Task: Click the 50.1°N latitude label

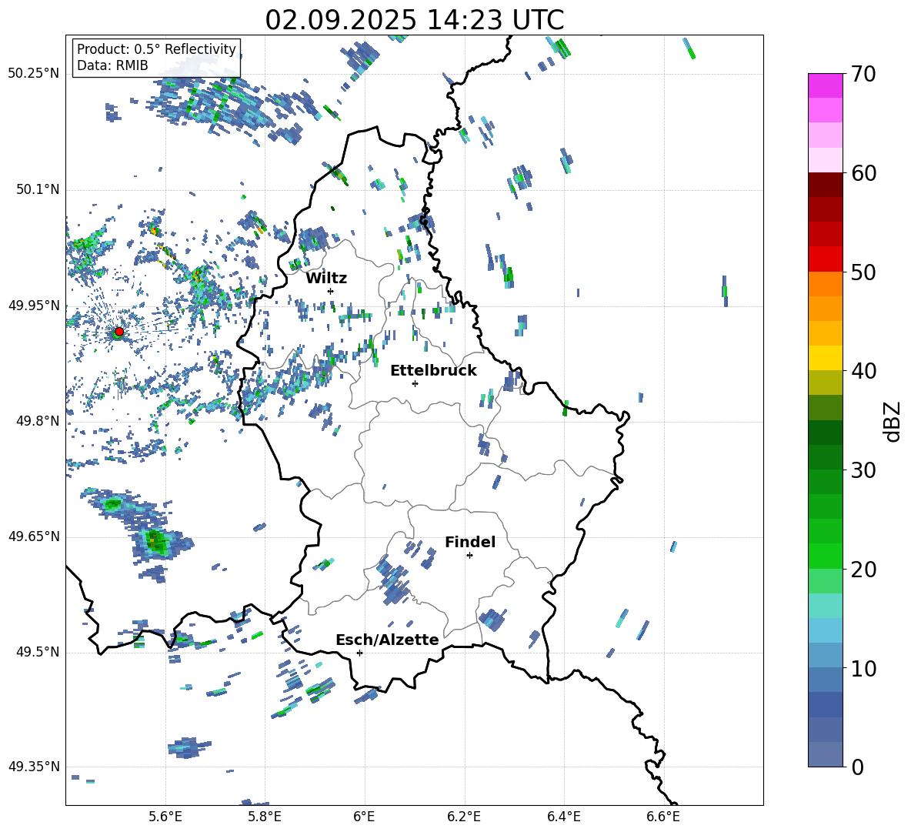Action: [38, 190]
